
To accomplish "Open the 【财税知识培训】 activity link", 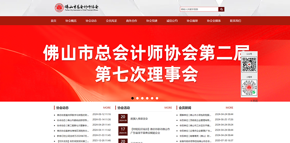I will [x=150, y=131].
